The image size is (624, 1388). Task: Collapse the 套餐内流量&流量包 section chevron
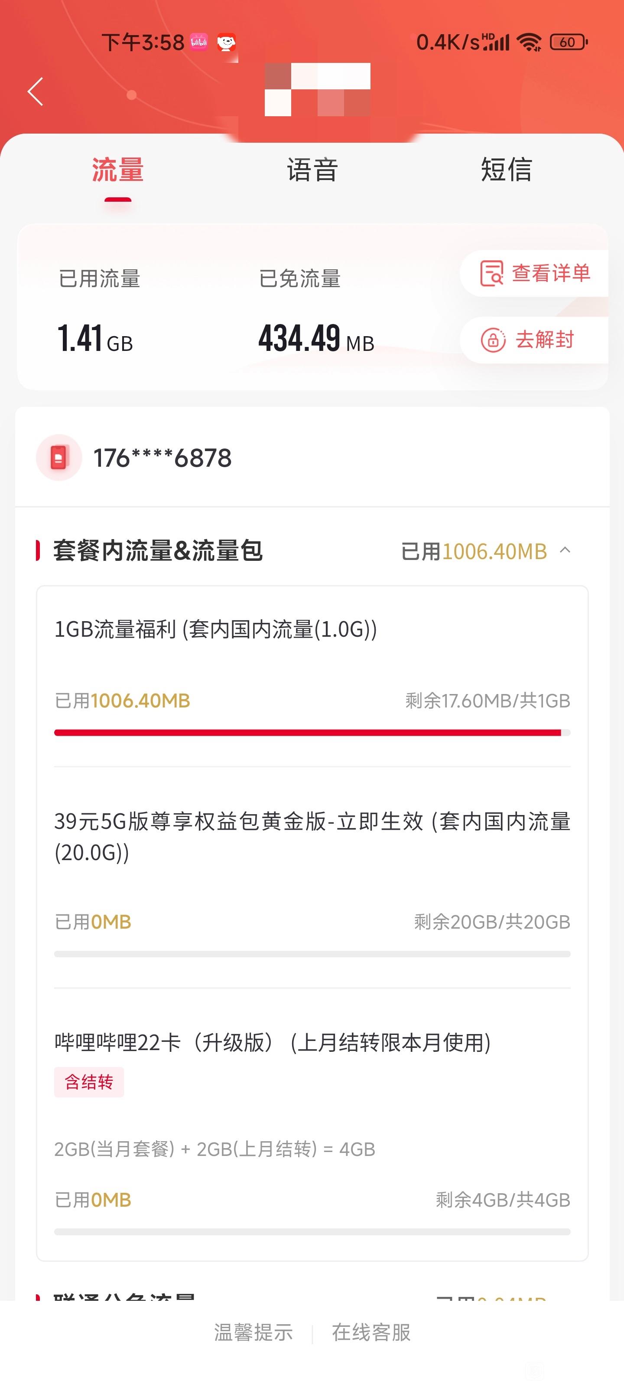pyautogui.click(x=565, y=550)
